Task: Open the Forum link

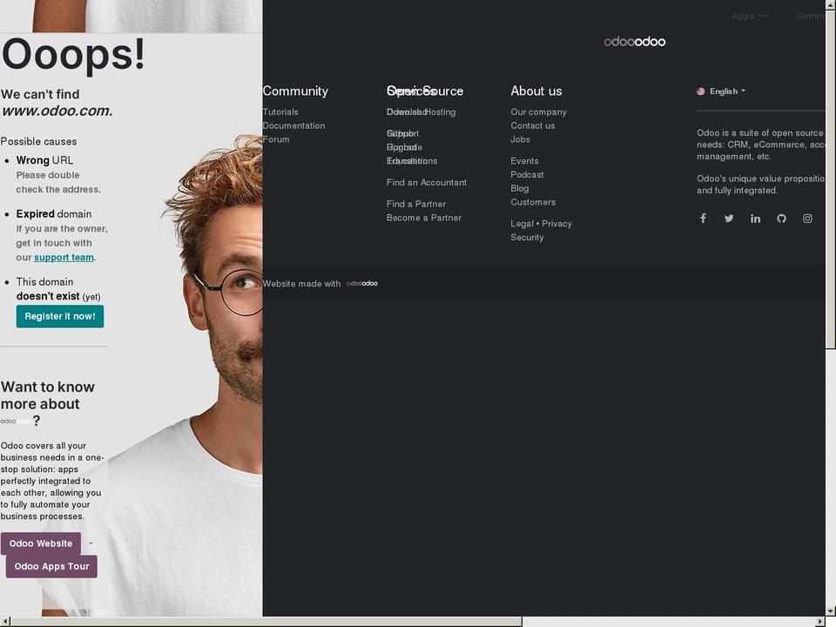Action: [x=276, y=139]
